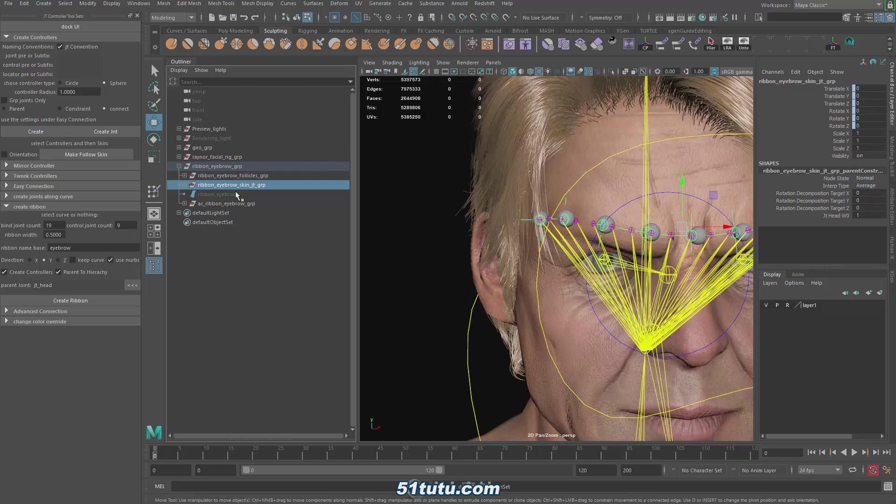
Task: Toggle the use nurbs checkbox
Action: 111,260
